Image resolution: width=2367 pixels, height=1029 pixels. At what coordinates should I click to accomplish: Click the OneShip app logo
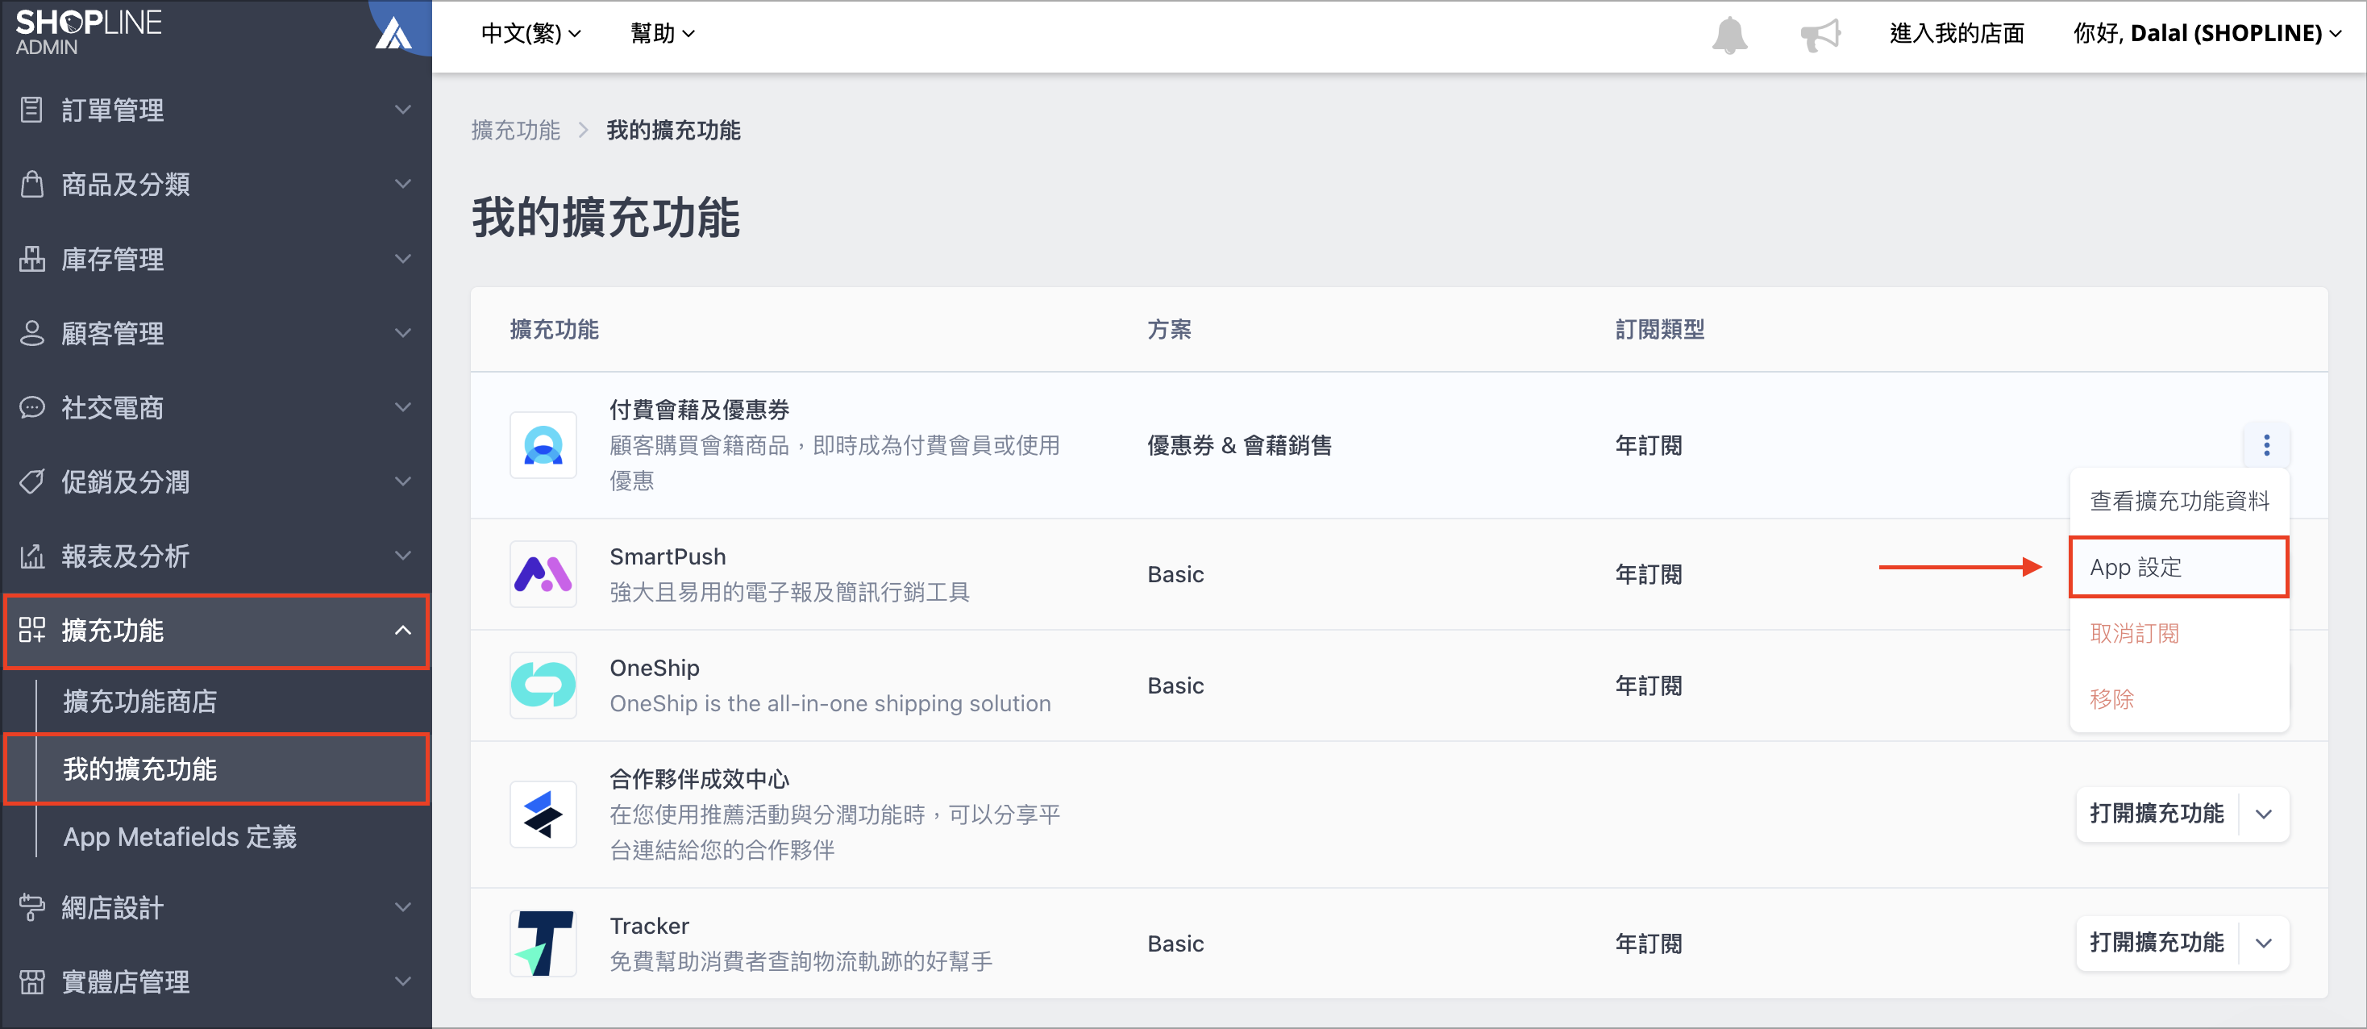coord(543,685)
